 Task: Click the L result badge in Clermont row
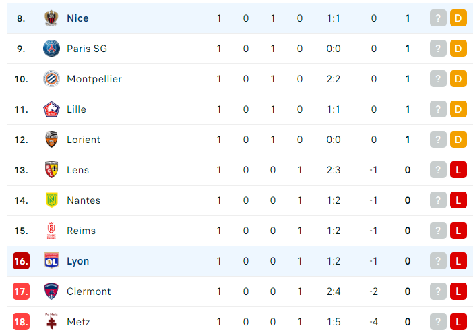pyautogui.click(x=458, y=291)
